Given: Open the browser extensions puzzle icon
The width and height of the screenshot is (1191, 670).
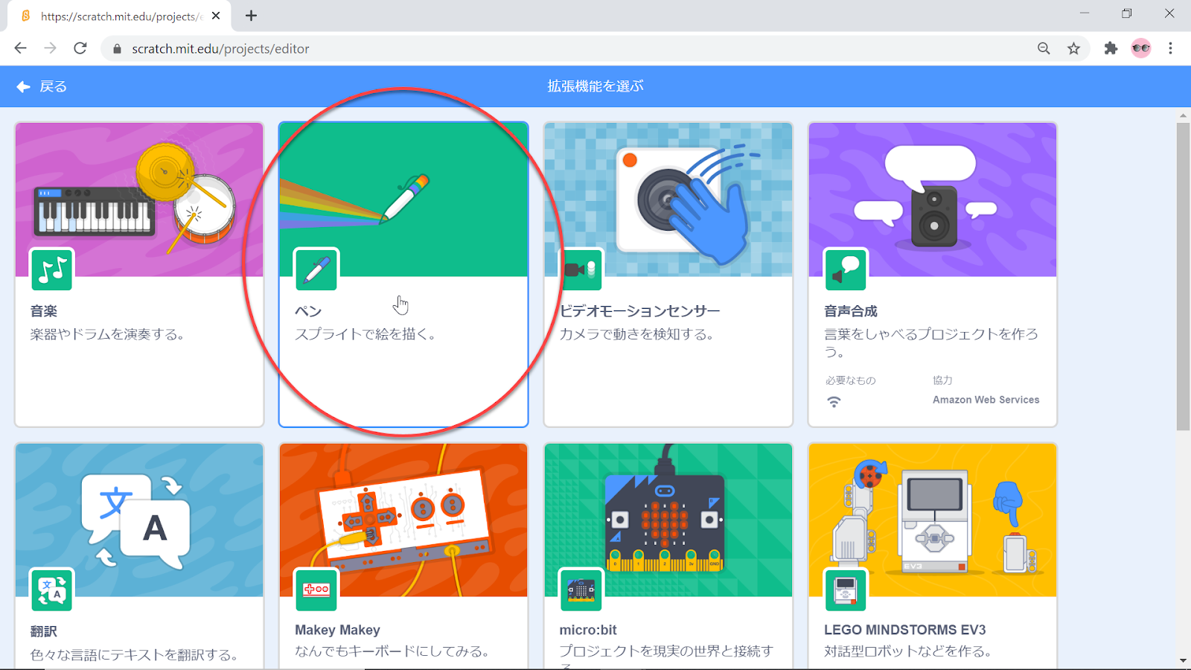Looking at the screenshot, I should [x=1111, y=48].
